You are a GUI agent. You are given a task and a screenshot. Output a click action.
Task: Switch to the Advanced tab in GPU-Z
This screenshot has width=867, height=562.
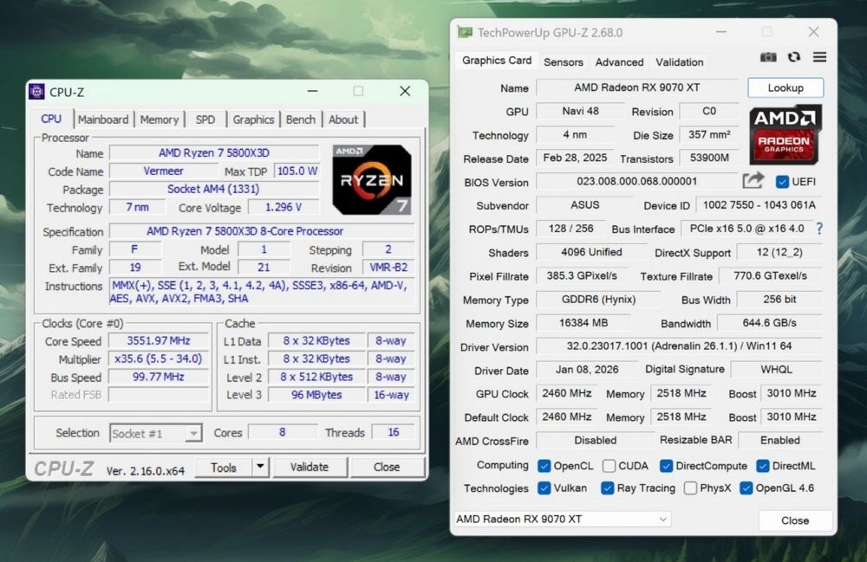tap(619, 61)
